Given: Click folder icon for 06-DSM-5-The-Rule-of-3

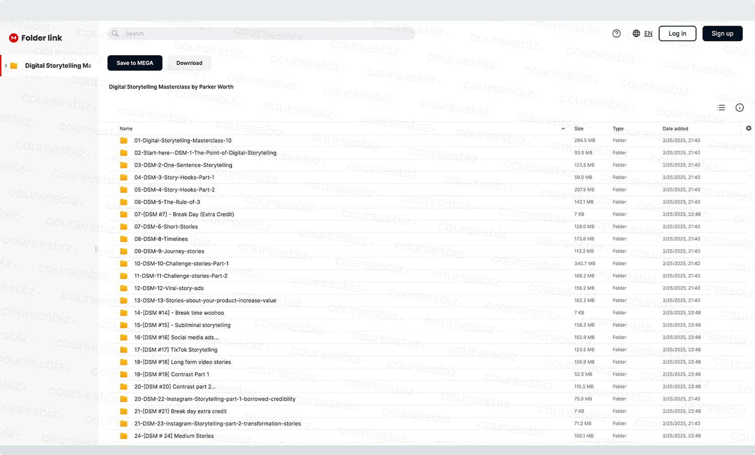Looking at the screenshot, I should pyautogui.click(x=123, y=202).
